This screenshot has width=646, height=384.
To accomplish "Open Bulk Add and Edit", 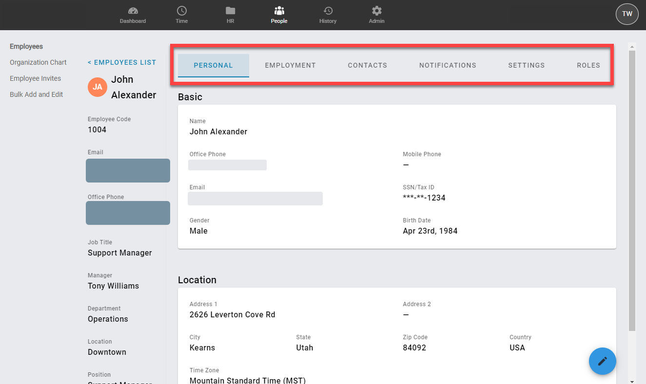I will (x=36, y=94).
